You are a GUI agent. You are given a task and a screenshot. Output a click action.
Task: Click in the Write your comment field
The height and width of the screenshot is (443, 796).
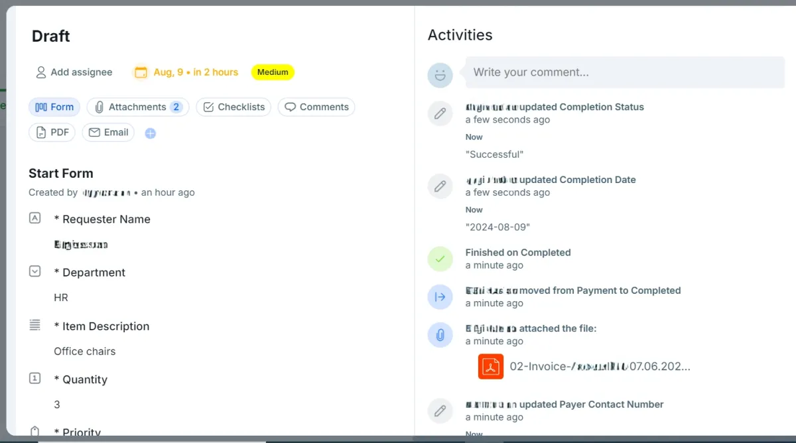point(625,72)
